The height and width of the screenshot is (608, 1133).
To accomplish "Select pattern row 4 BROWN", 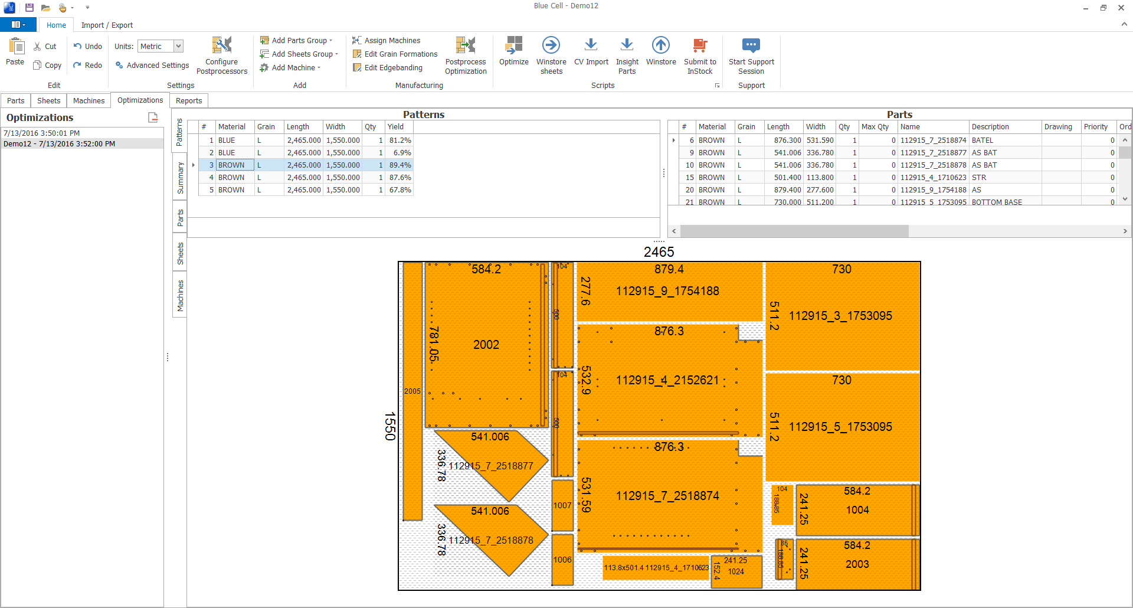I will coord(231,177).
